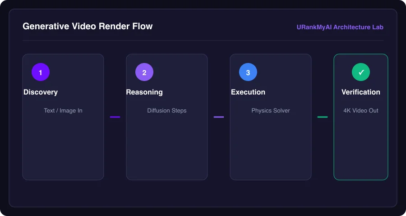The width and height of the screenshot is (406, 216).
Task: Click the purple step 1 circle
Action: [41, 72]
